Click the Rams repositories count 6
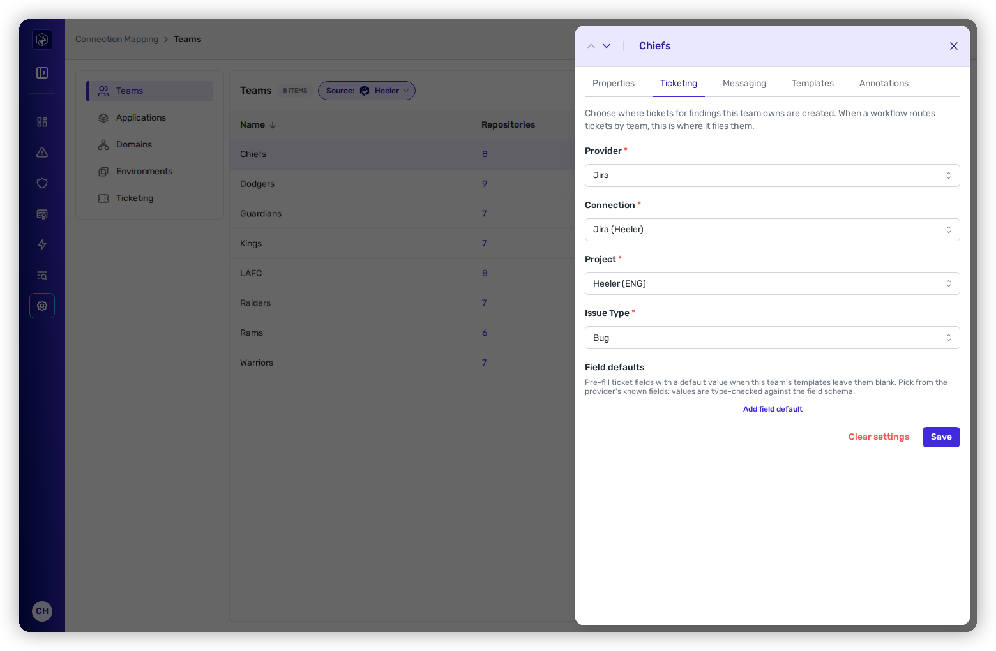Viewport: 996px width, 651px height. (485, 333)
